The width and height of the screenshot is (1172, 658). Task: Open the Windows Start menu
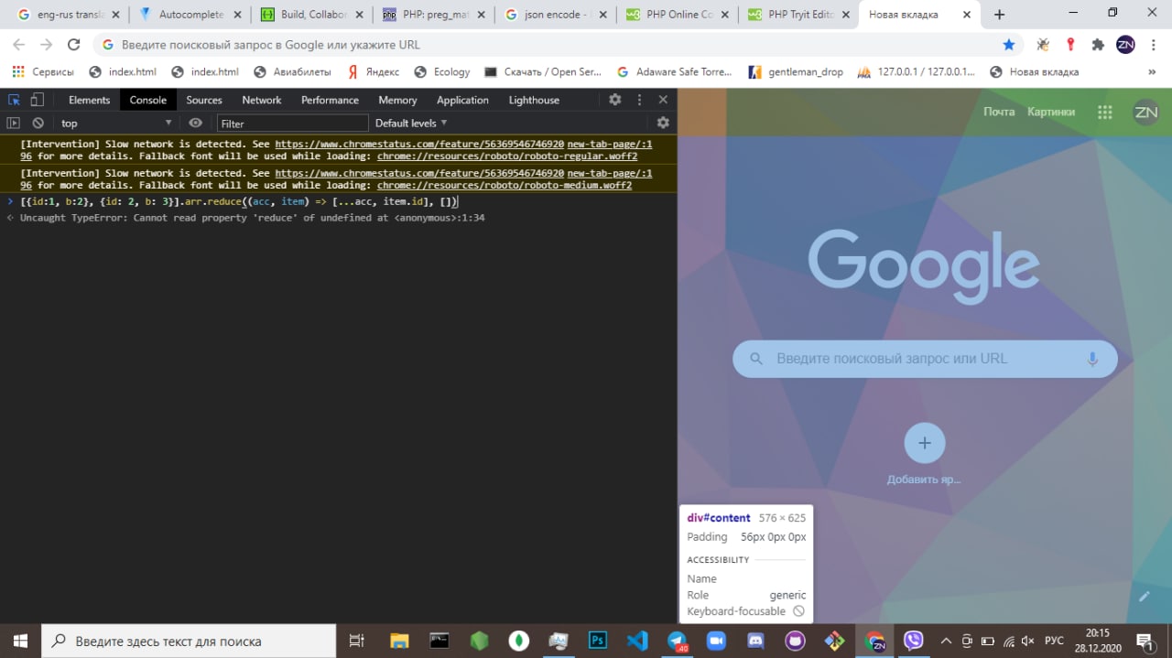click(x=20, y=641)
